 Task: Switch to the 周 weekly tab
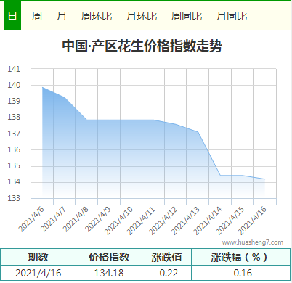(x=37, y=16)
